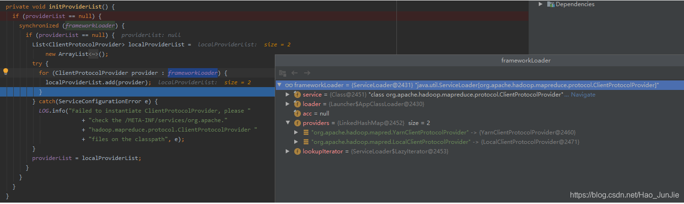684x204 pixels.
Task: Click the map entry icon for YarnClientProtocolProvider
Action: [306, 133]
